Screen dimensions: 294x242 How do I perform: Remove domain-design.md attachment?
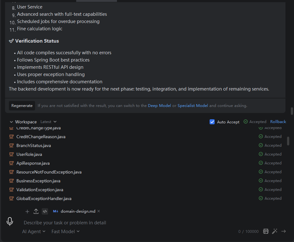(x=99, y=211)
